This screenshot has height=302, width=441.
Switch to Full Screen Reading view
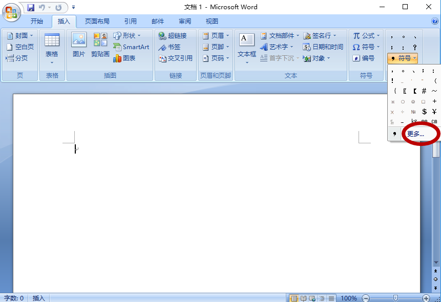303,298
